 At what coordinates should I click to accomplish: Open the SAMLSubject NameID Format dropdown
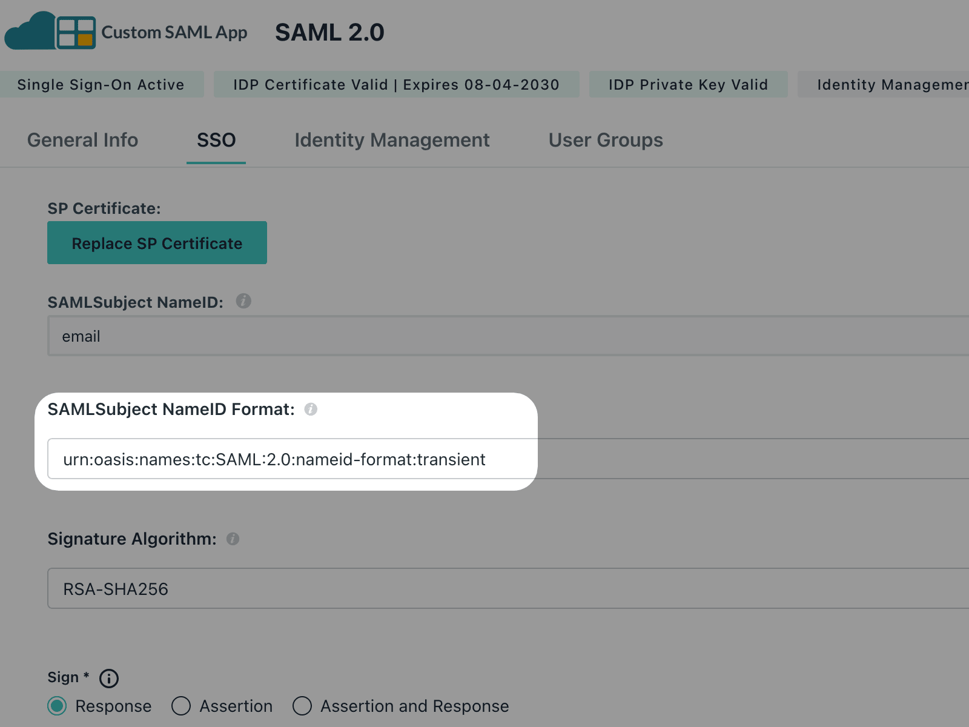click(509, 459)
